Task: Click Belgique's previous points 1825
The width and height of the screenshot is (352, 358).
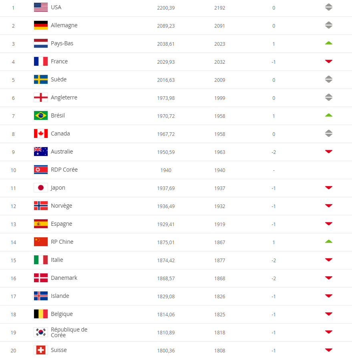Action: point(219,314)
